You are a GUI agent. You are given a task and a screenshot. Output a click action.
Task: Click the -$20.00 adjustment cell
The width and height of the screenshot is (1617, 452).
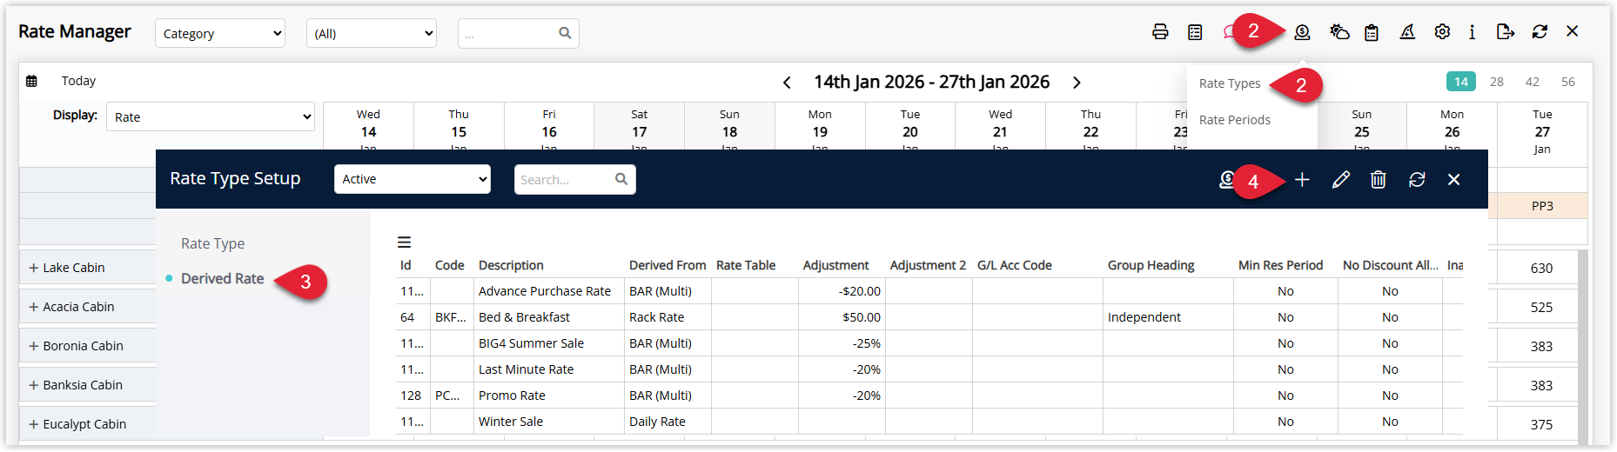[842, 291]
